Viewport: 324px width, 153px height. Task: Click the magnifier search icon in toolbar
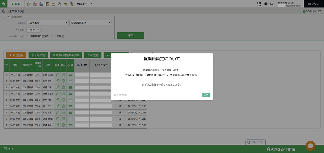tap(59, 4)
